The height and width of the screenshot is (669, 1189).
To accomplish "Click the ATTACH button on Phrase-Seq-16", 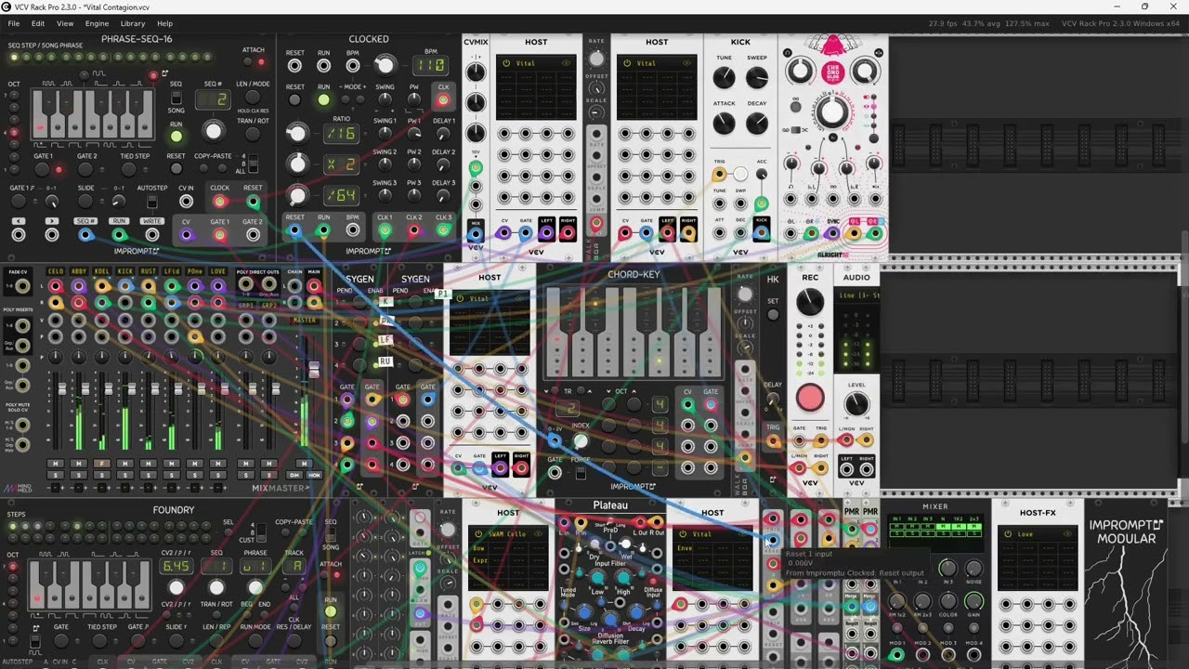I will point(247,62).
